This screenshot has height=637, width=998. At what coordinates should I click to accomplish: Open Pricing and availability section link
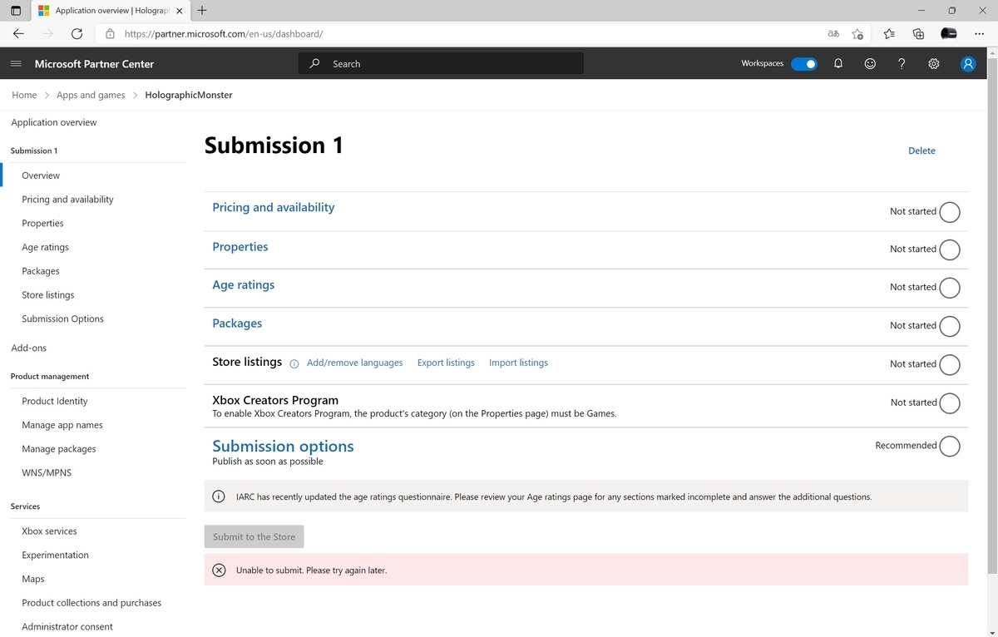[x=273, y=207]
